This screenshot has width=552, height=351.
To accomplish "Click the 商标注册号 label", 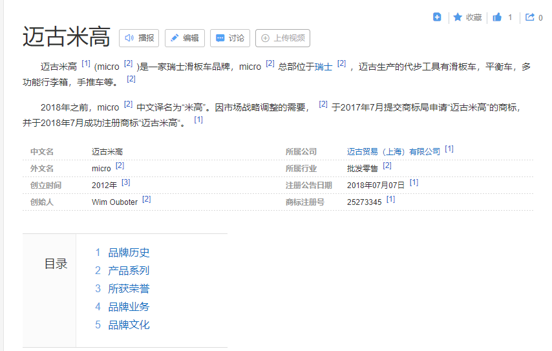I will tap(305, 202).
